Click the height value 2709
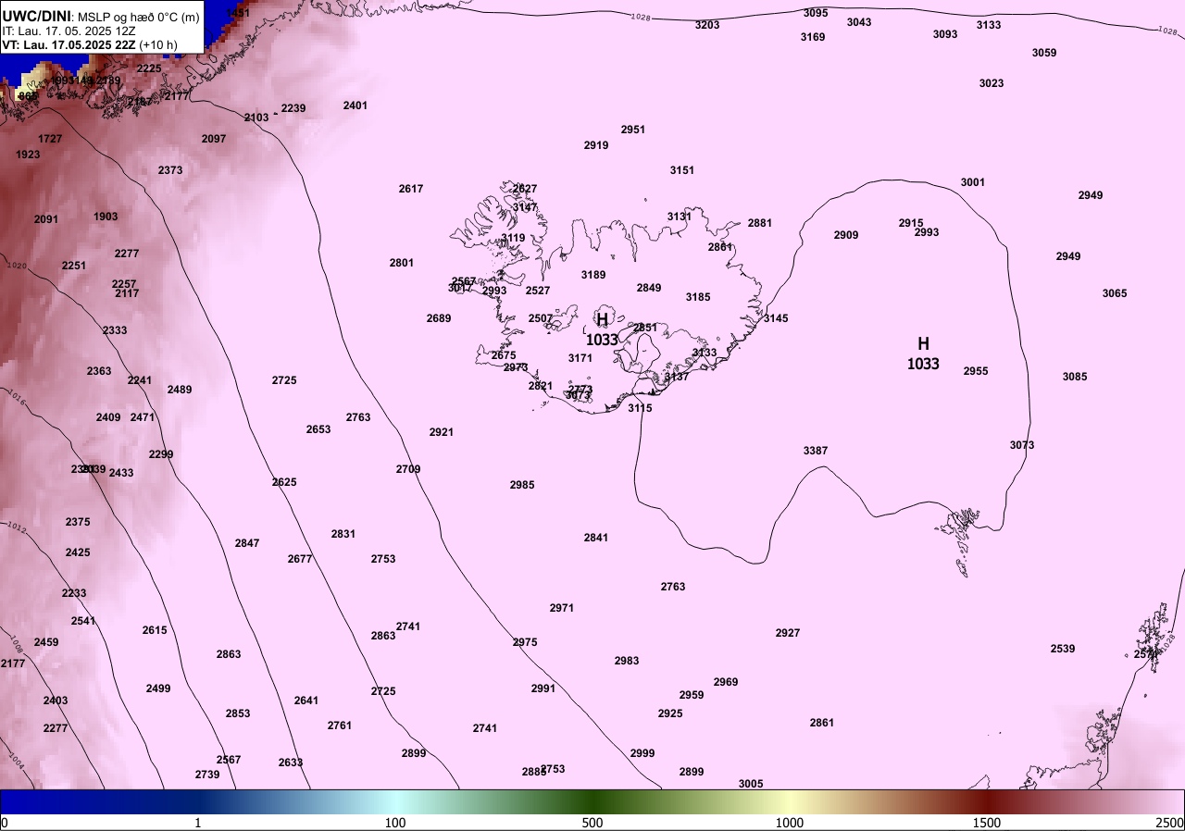 pyautogui.click(x=408, y=469)
